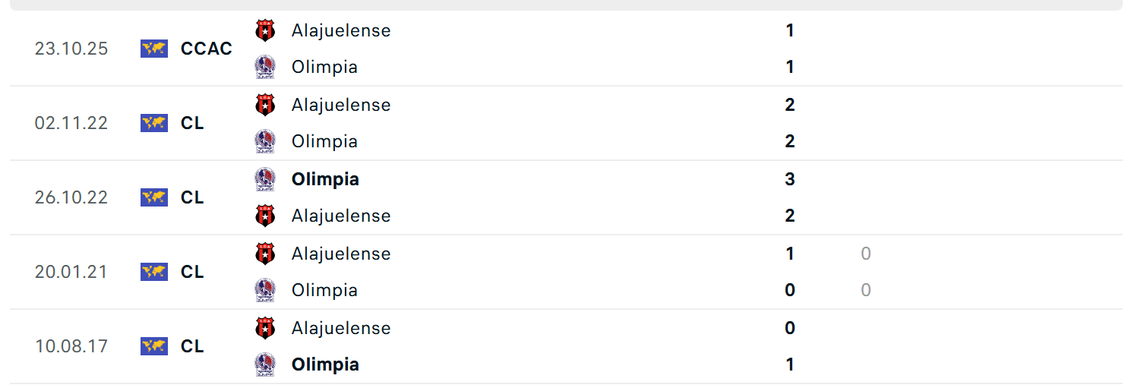
Task: Click the competition flag icon for 20.01.21
Action: 153,272
